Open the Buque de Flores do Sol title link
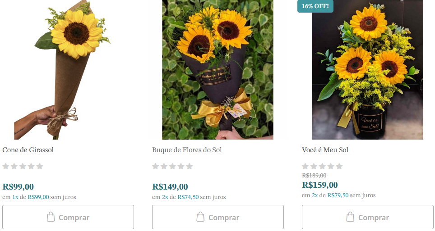The image size is (435, 231). (187, 150)
